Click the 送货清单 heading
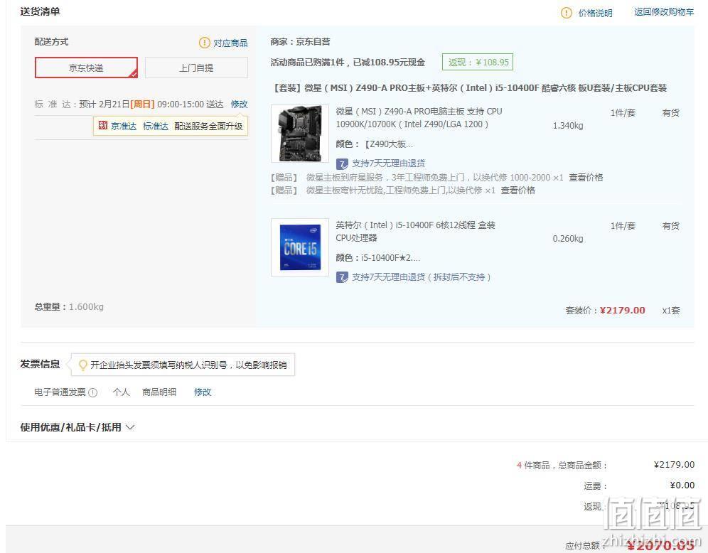This screenshot has height=553, width=708. coord(41,12)
